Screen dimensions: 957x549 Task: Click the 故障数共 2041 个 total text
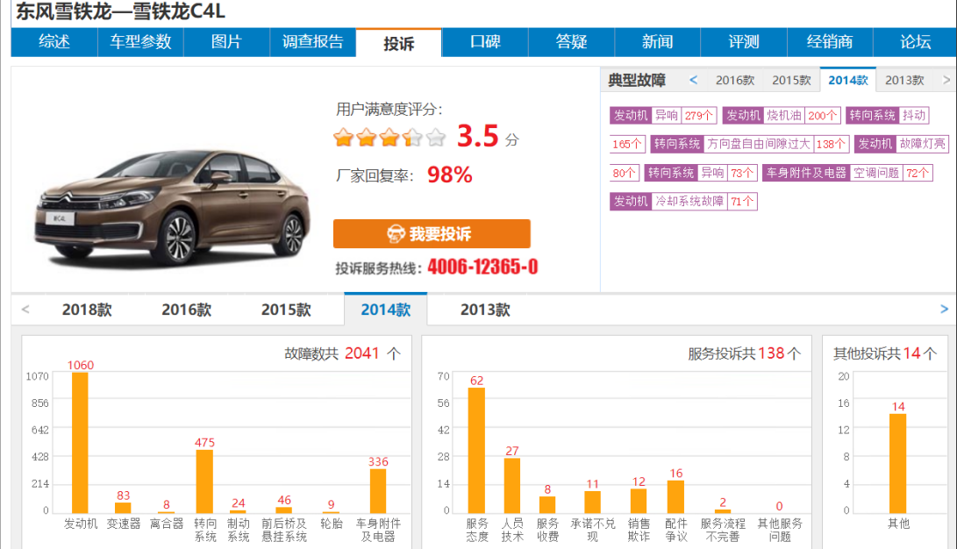pyautogui.click(x=342, y=353)
